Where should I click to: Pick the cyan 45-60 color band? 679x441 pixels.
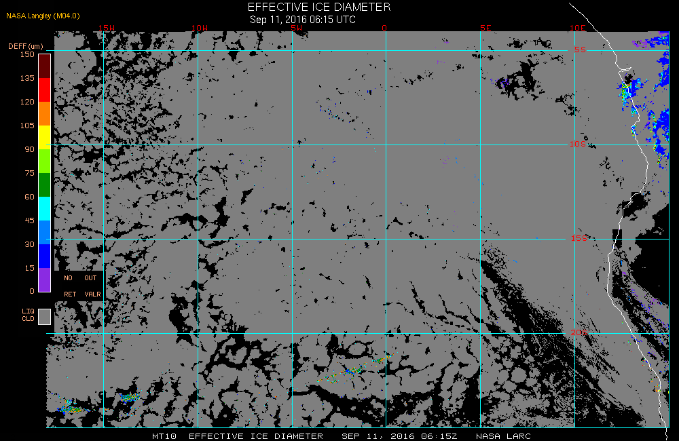(45, 208)
